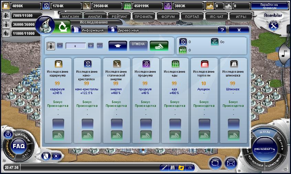Open the АНАЛИЗ menu tab
Viewport: 291px width, 174px height.
coord(95,17)
